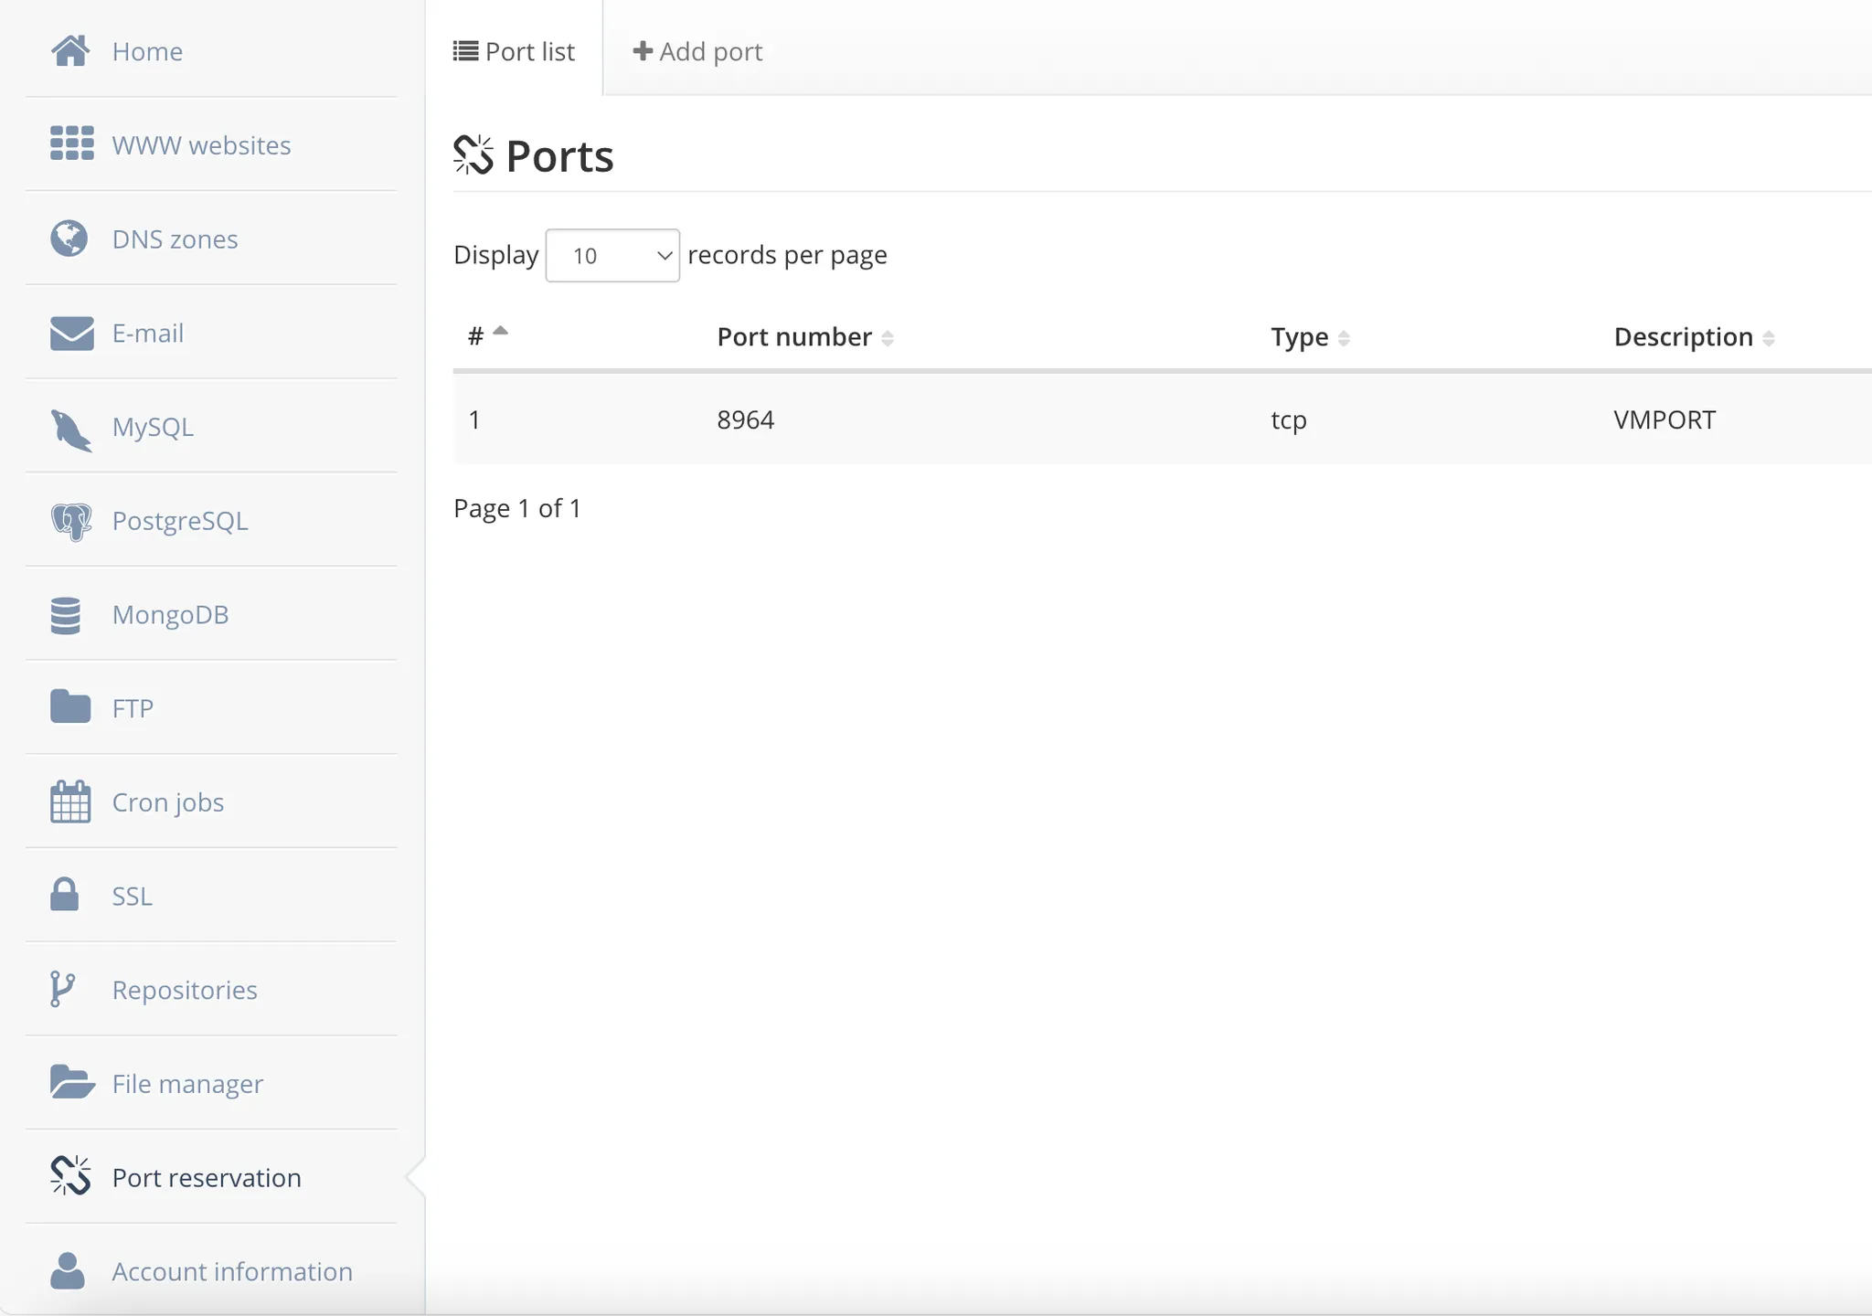Click the DNS zones globe icon
This screenshot has width=1872, height=1316.
click(x=68, y=239)
